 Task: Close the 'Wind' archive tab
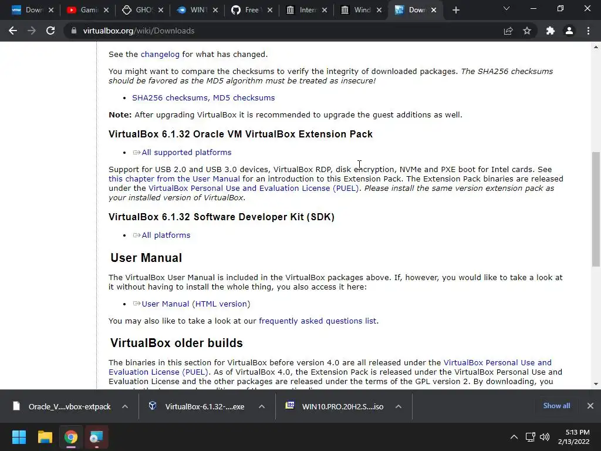tap(379, 11)
